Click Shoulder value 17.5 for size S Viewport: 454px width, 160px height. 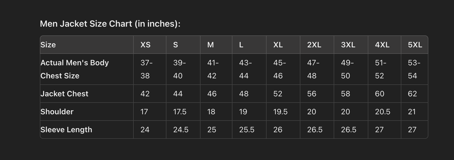pos(180,112)
